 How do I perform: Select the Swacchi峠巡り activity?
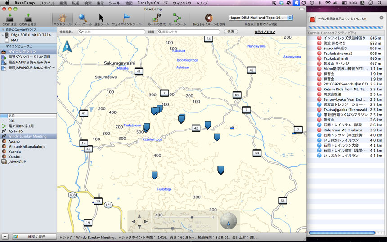click(x=346, y=48)
